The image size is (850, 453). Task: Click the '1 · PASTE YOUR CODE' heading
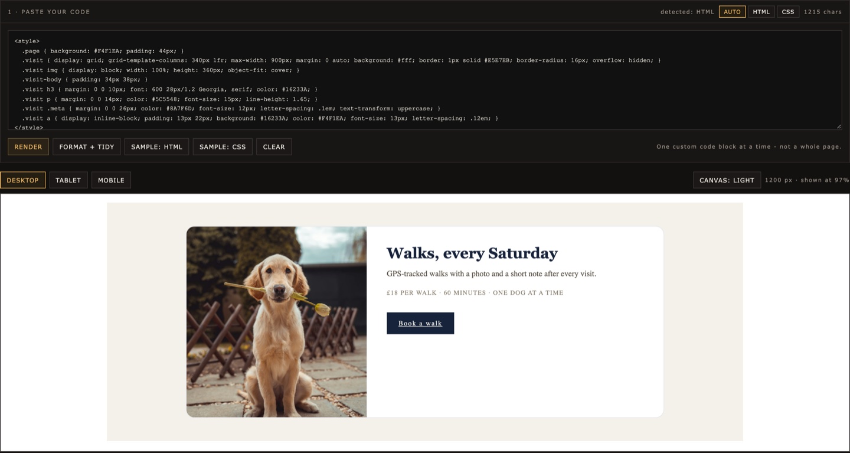[49, 12]
